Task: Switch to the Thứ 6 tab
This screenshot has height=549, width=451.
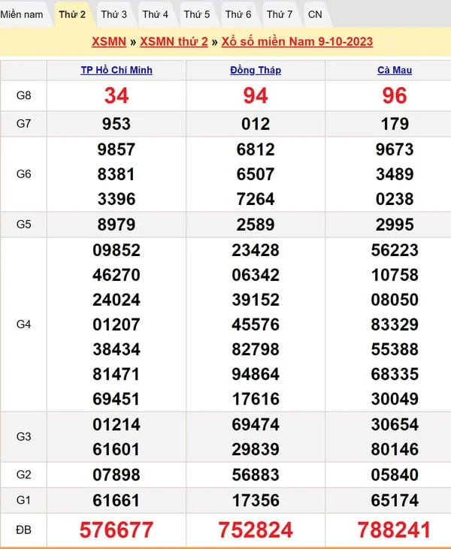Action: (238, 14)
